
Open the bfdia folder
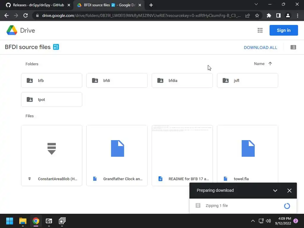tap(182, 80)
